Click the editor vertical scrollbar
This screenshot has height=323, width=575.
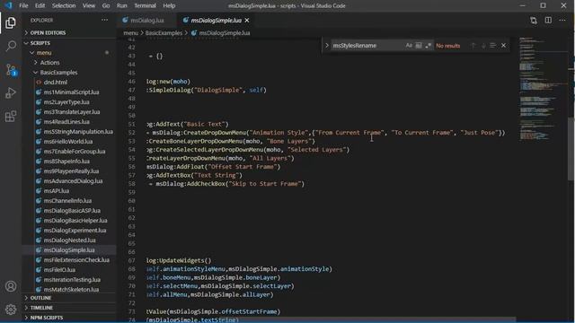(x=571, y=148)
